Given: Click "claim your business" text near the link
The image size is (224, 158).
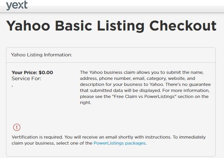Looking at the screenshot, I should (33, 143).
